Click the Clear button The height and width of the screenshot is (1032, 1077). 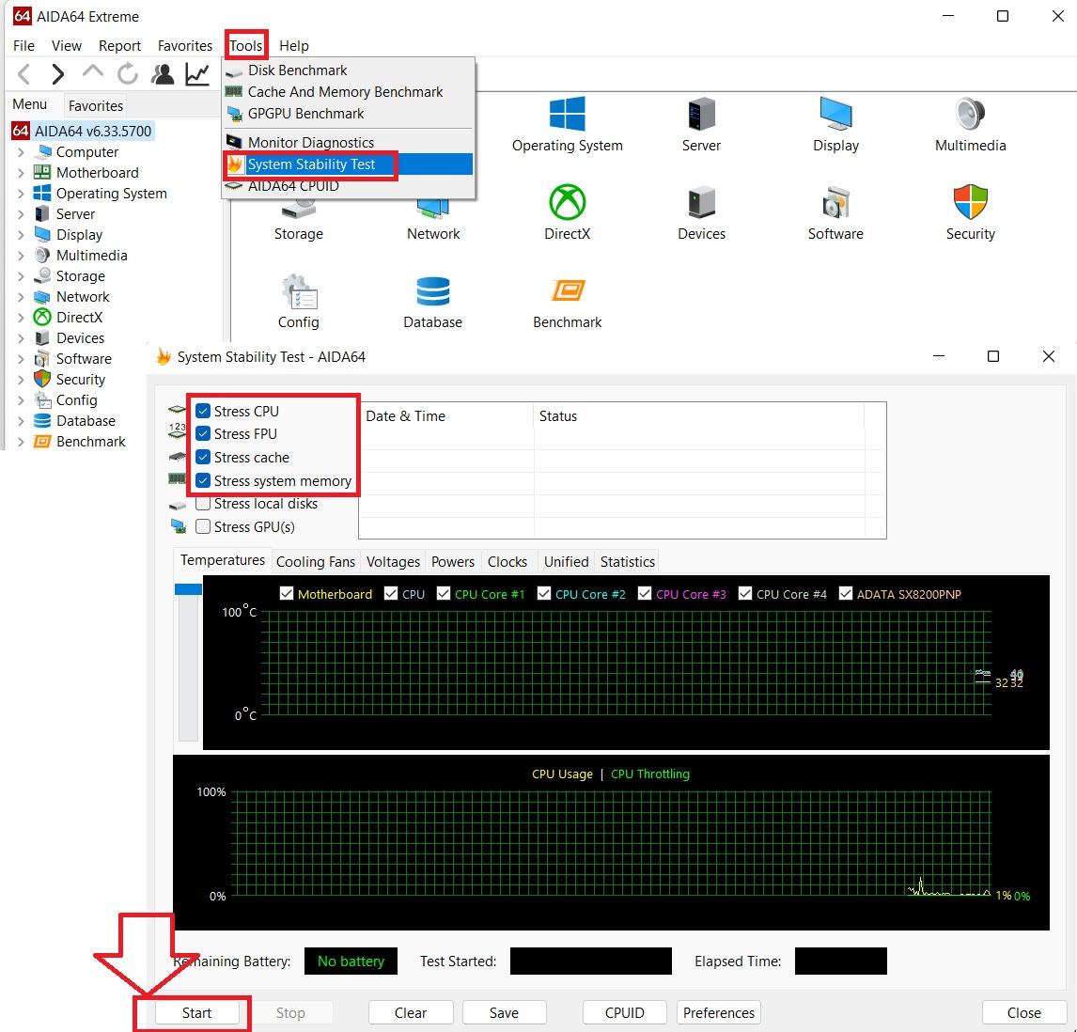[411, 1012]
